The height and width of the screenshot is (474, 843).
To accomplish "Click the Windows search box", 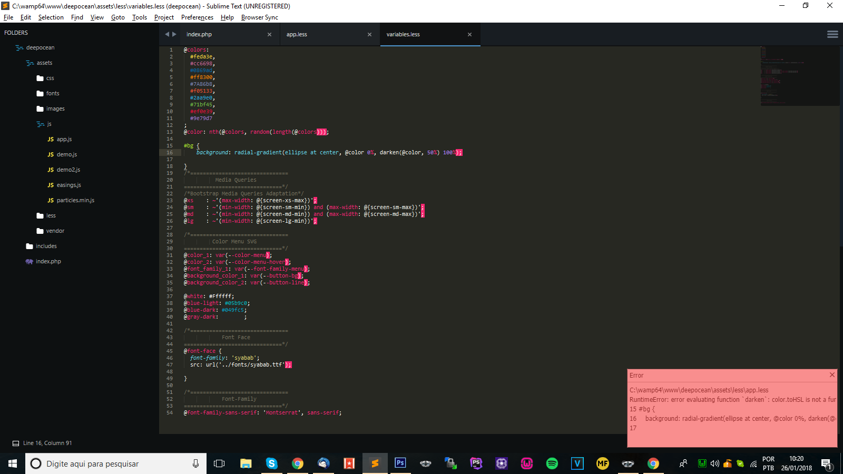I will (x=116, y=463).
